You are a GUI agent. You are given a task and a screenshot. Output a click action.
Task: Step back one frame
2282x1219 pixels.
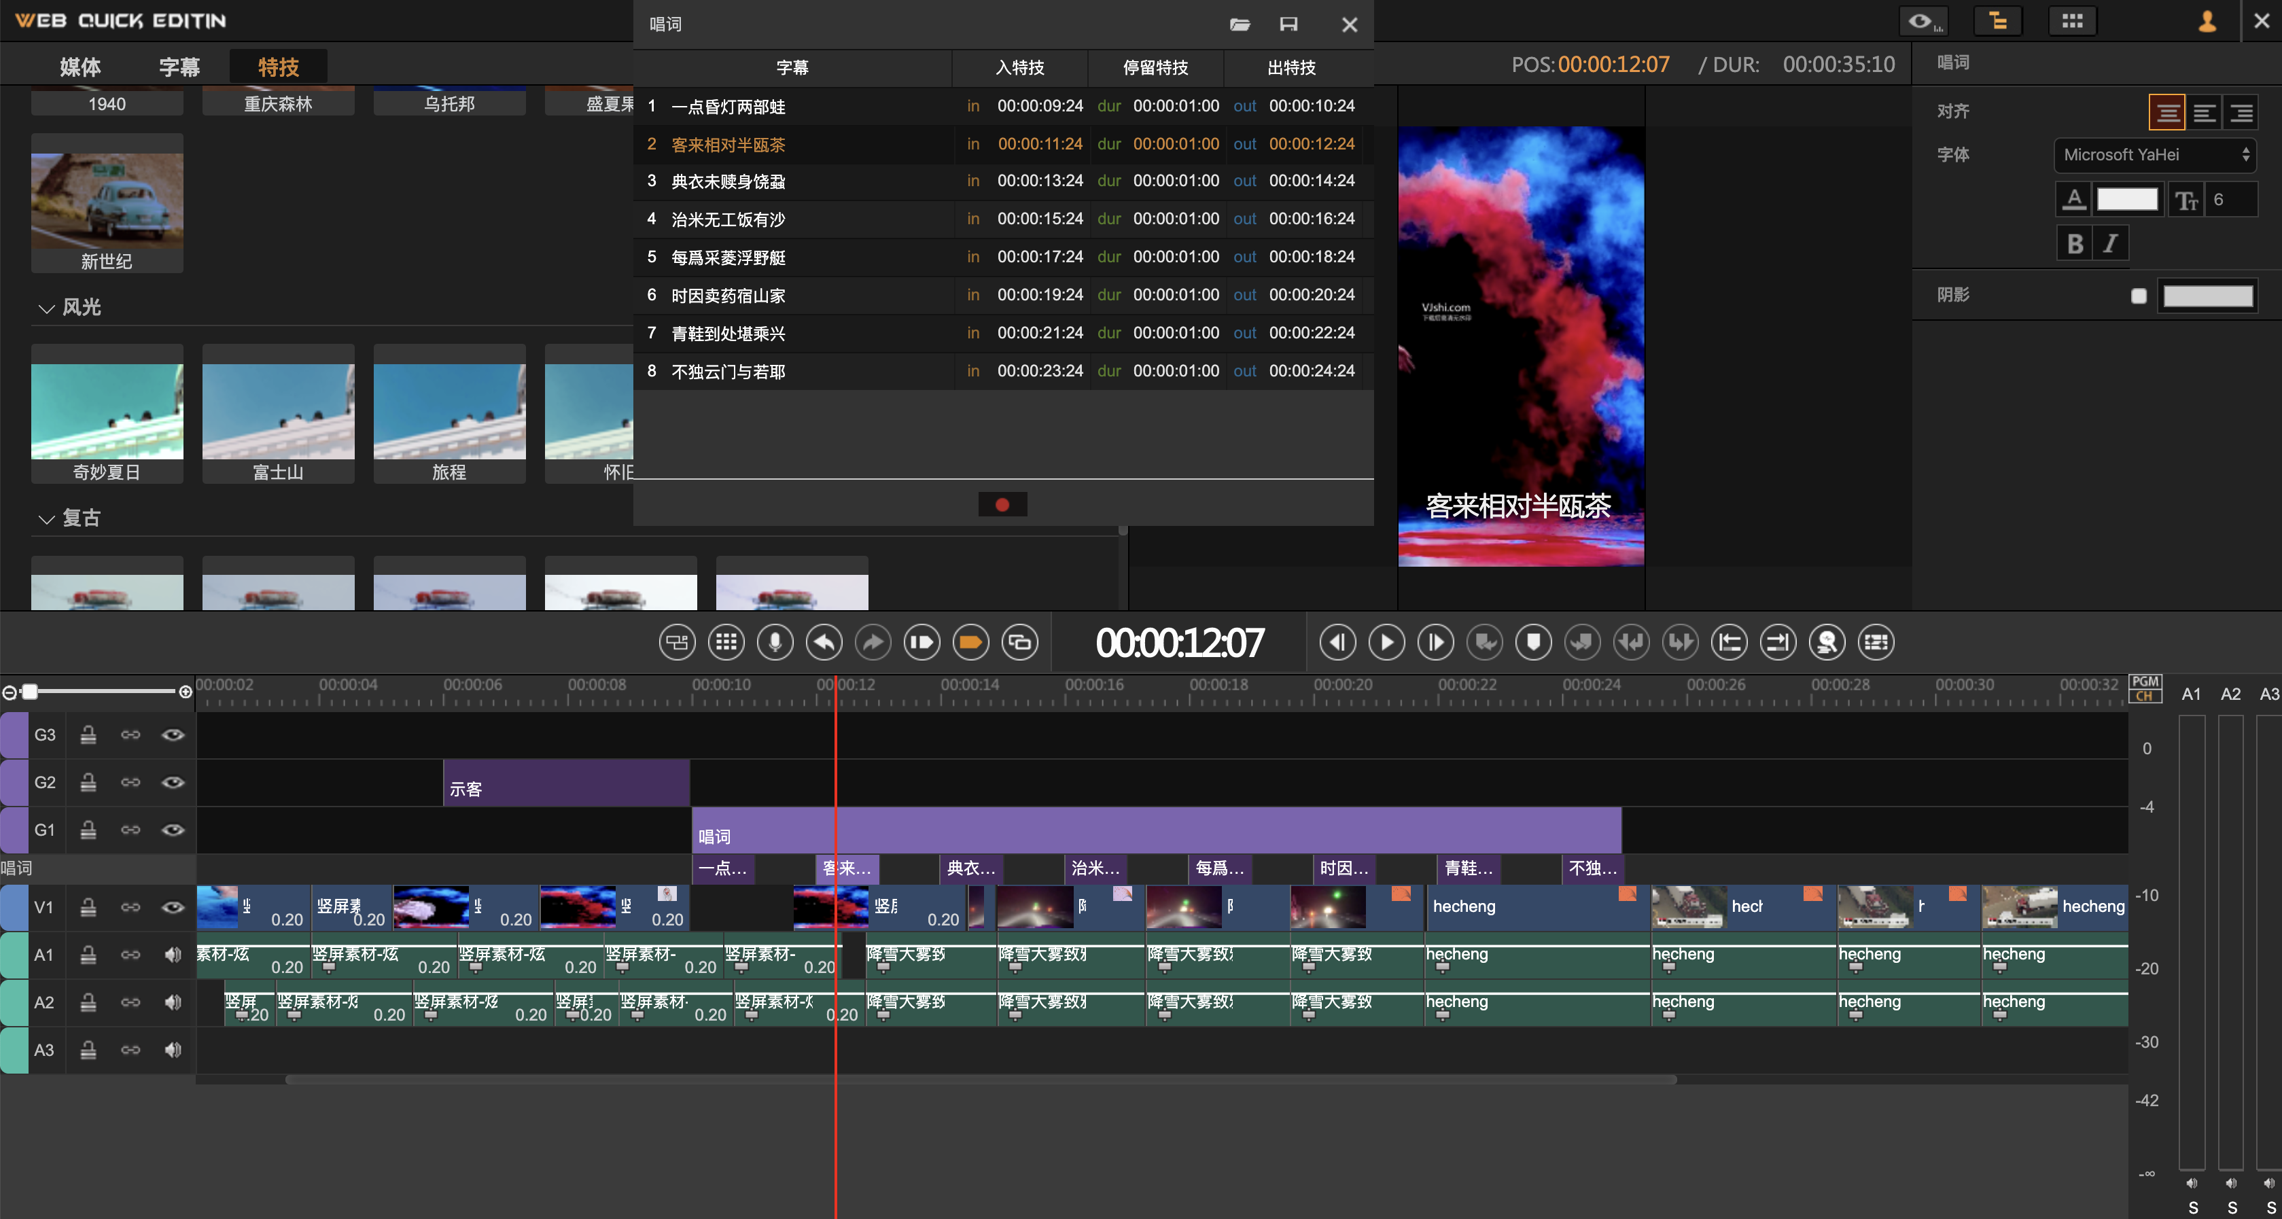point(1337,642)
